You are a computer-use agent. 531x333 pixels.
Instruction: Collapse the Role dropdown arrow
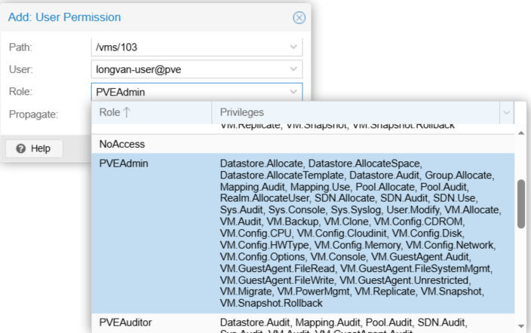(x=293, y=92)
